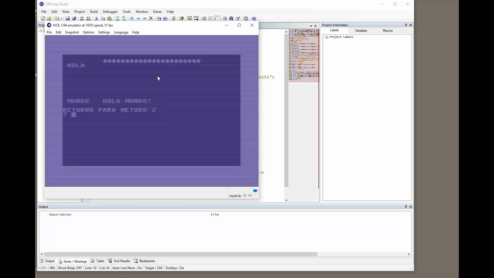Viewport: 494px width, 278px height.
Task: Open the editor tab list dropdown arrow
Action: tap(311, 26)
